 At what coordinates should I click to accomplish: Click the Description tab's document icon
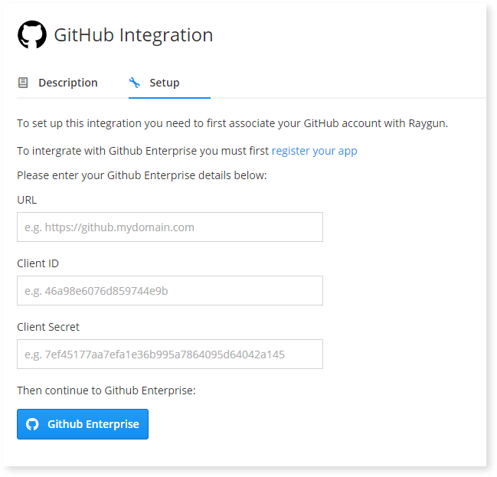[x=23, y=83]
